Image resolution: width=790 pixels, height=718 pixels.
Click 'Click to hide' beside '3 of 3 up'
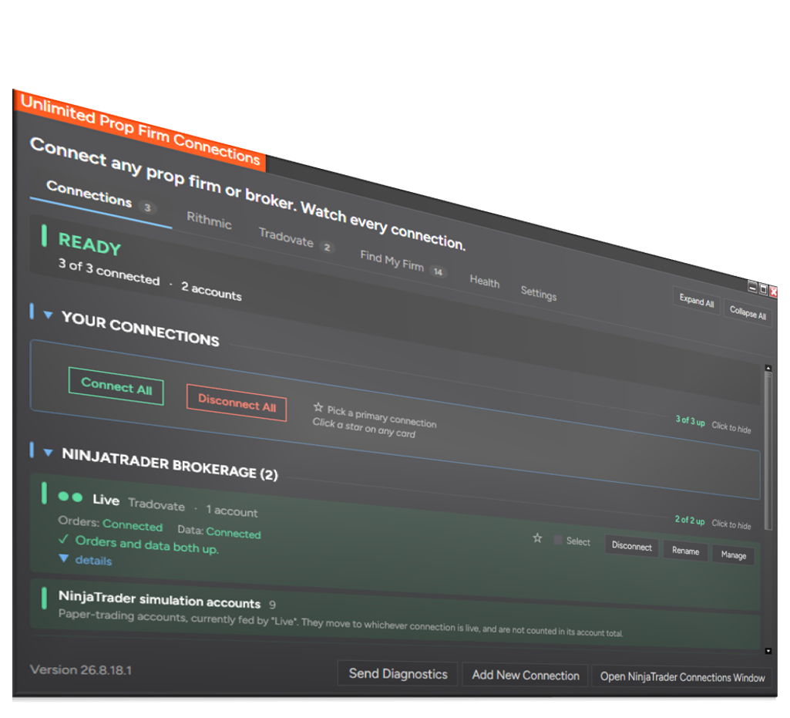(x=731, y=427)
